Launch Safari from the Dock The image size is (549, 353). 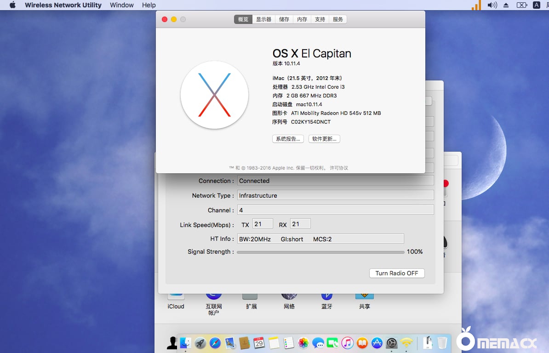pyautogui.click(x=215, y=342)
